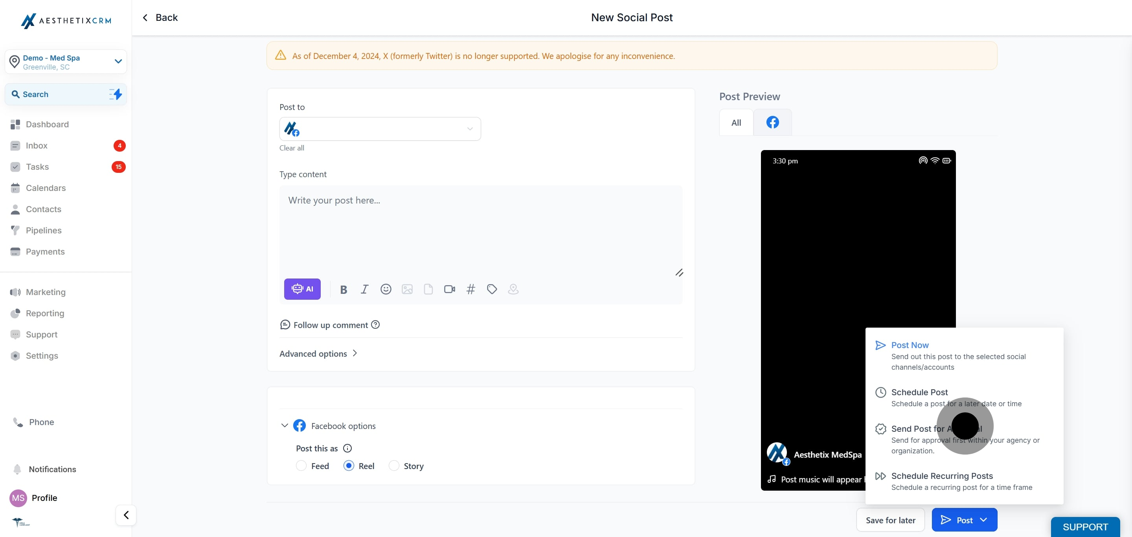Open quick actions lightning bolt icon
This screenshot has width=1132, height=537.
click(116, 94)
